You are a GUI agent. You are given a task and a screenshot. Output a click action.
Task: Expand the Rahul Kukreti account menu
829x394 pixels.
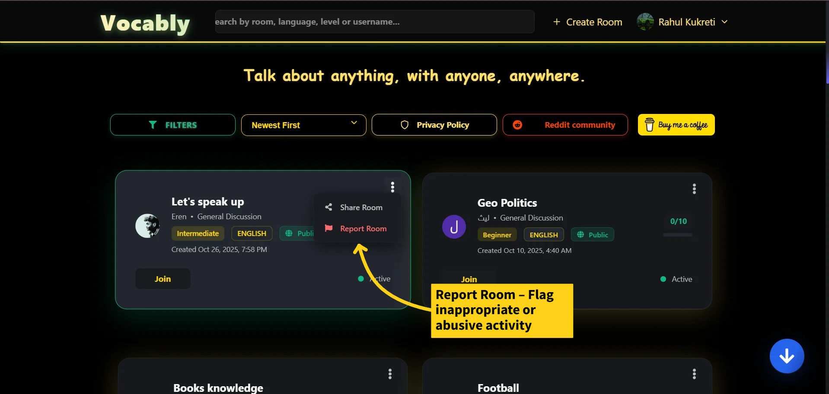point(683,22)
